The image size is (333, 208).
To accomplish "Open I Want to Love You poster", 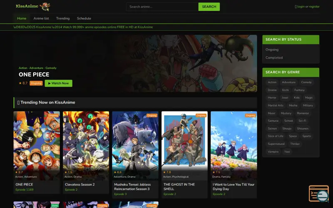I will coord(234,146).
